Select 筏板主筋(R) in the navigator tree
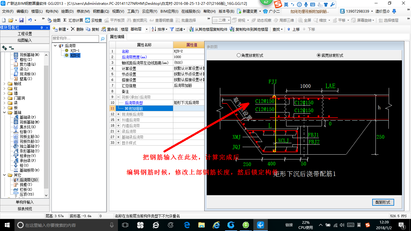Image resolution: width=411 pixels, height=231 pixels. coord(26,137)
